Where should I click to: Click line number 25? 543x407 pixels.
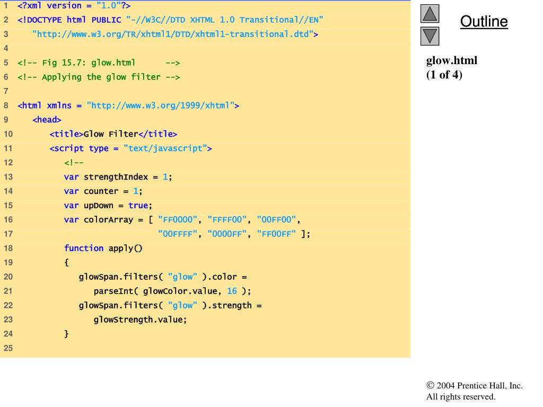click(x=8, y=348)
